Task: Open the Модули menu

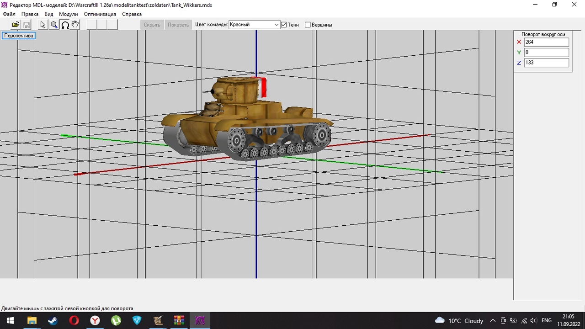Action: click(69, 14)
